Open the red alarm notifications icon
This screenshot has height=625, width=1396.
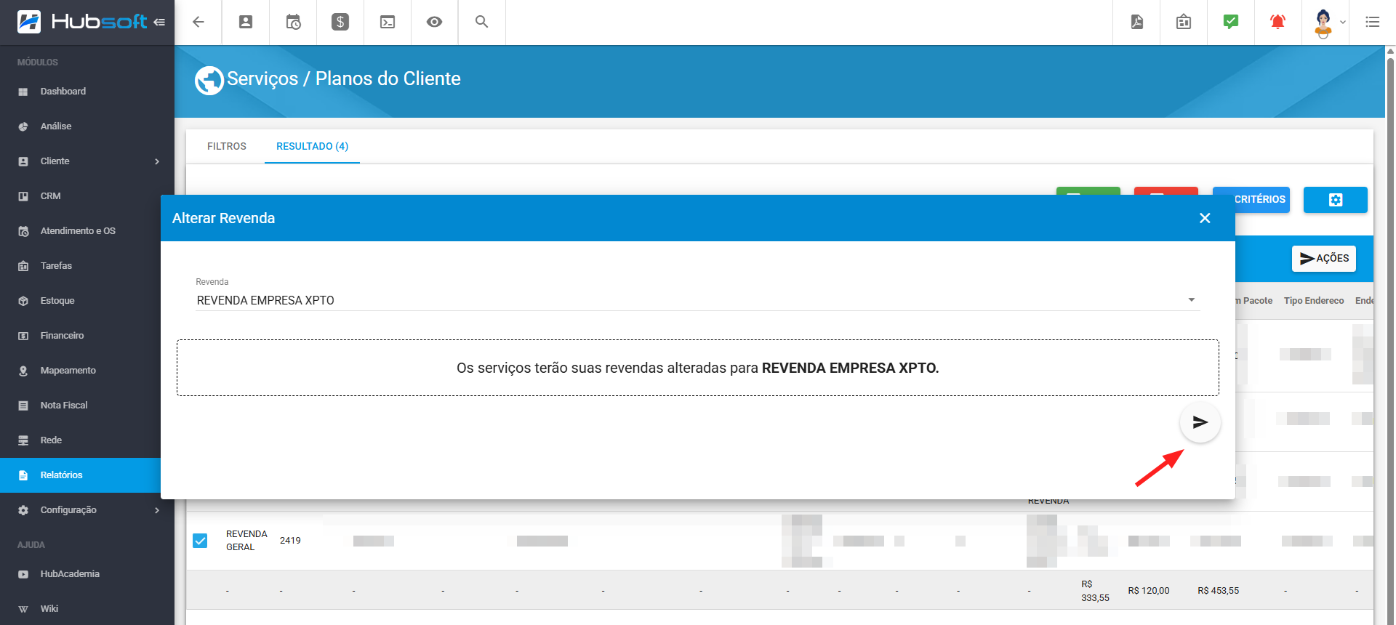pos(1277,22)
